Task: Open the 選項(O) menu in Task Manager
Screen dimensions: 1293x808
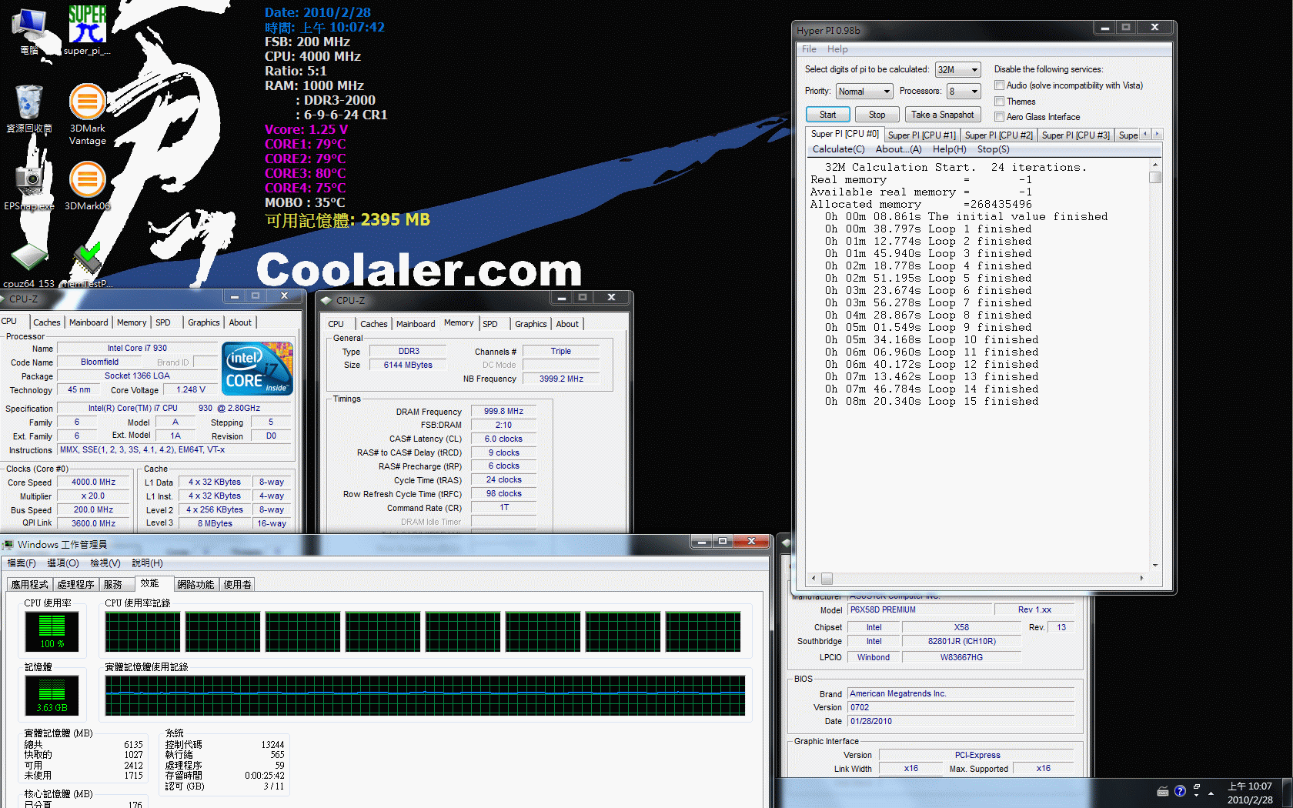Action: pyautogui.click(x=63, y=563)
